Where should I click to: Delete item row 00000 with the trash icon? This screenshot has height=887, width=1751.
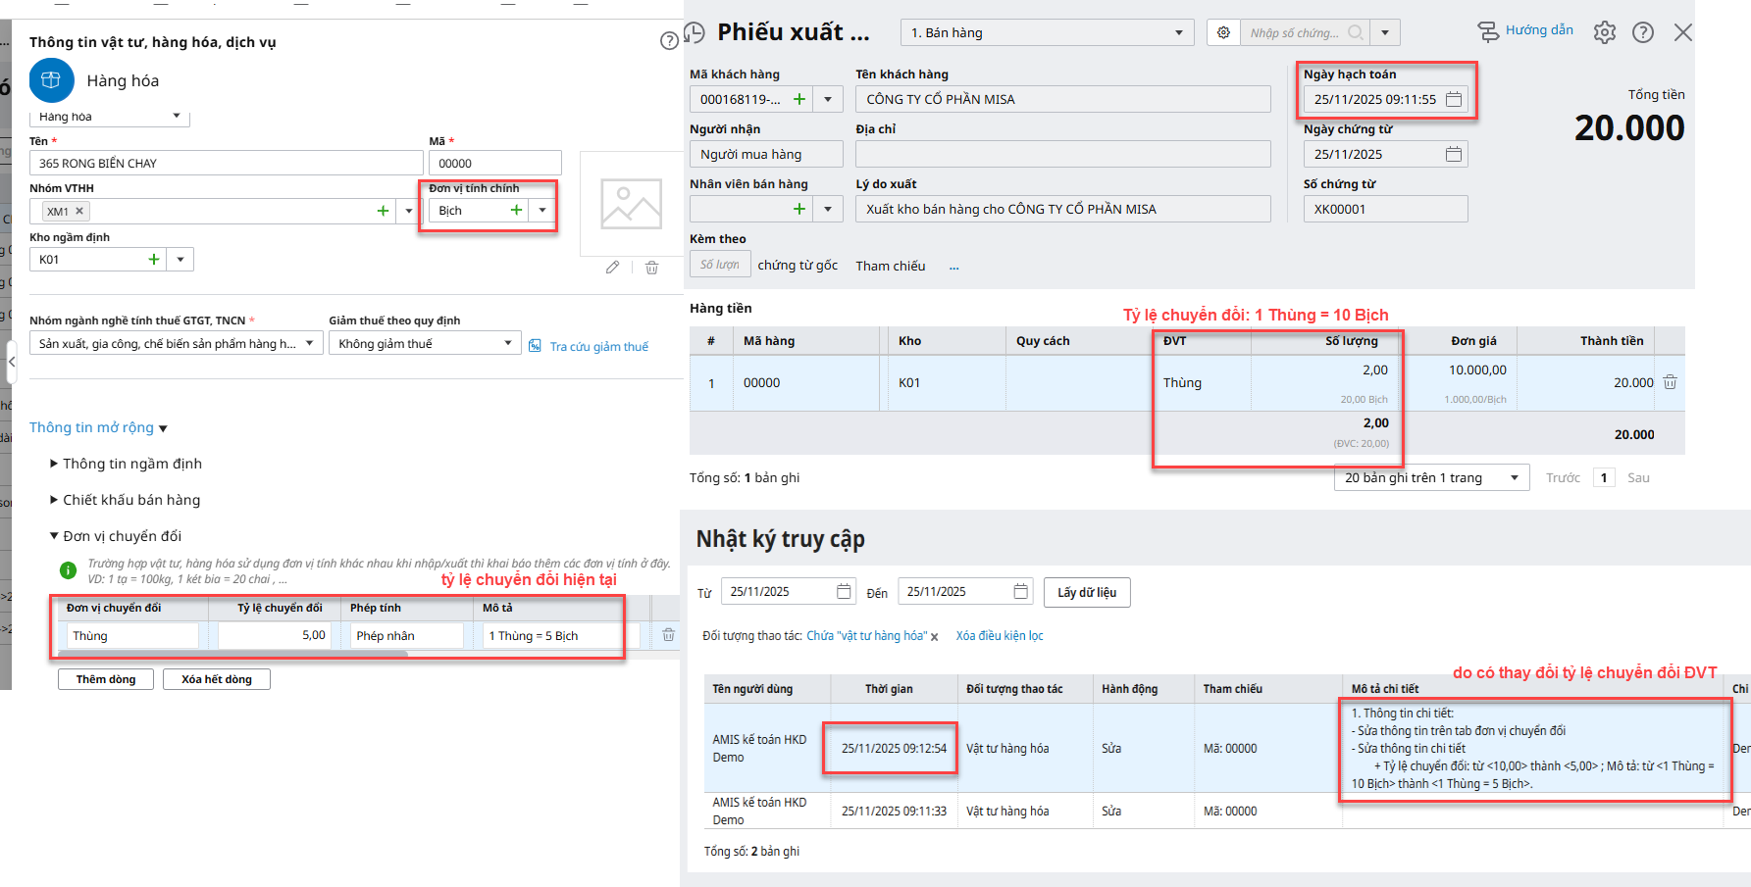click(1670, 382)
